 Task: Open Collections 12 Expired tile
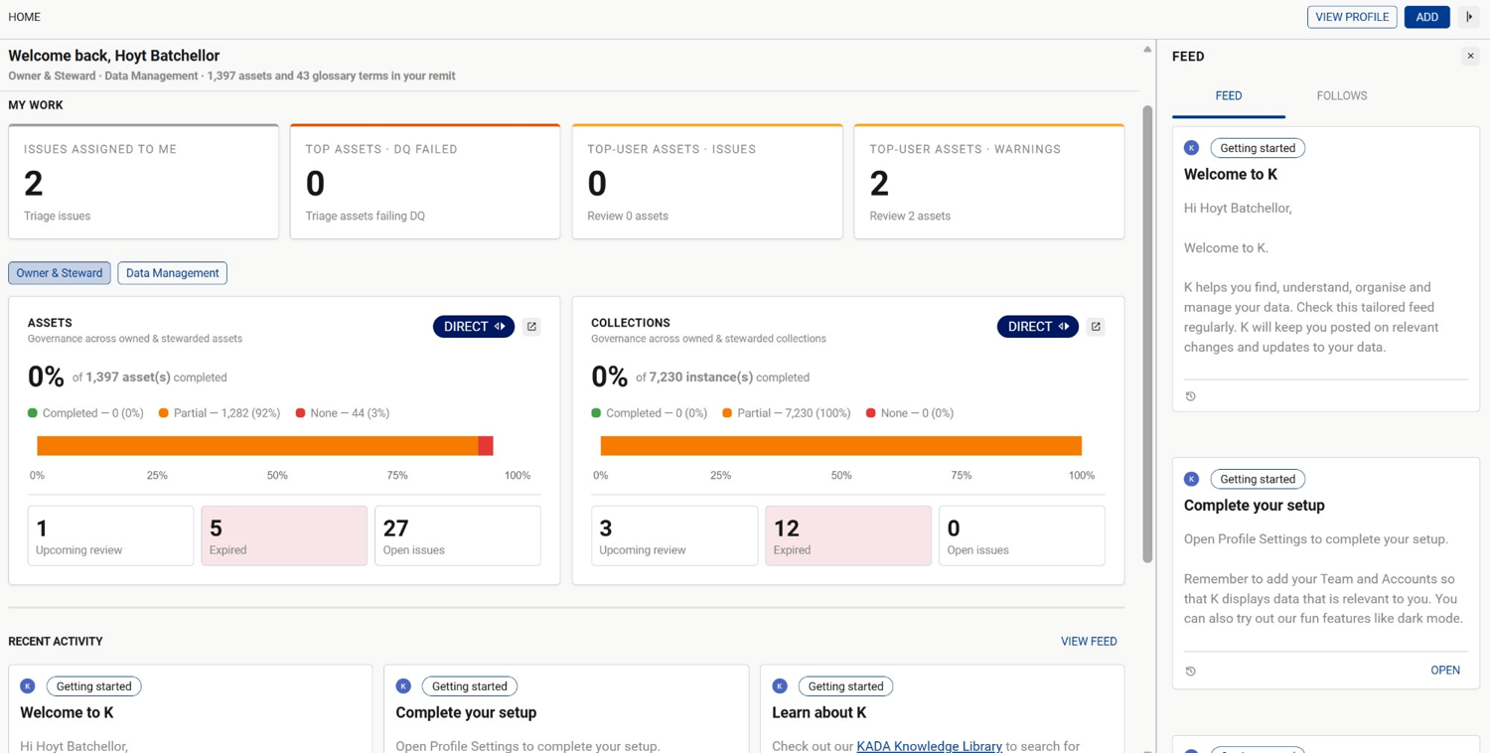tap(848, 535)
